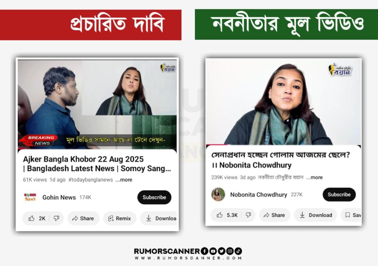Share the Ajker Bangla Khobor video

pyautogui.click(x=83, y=218)
